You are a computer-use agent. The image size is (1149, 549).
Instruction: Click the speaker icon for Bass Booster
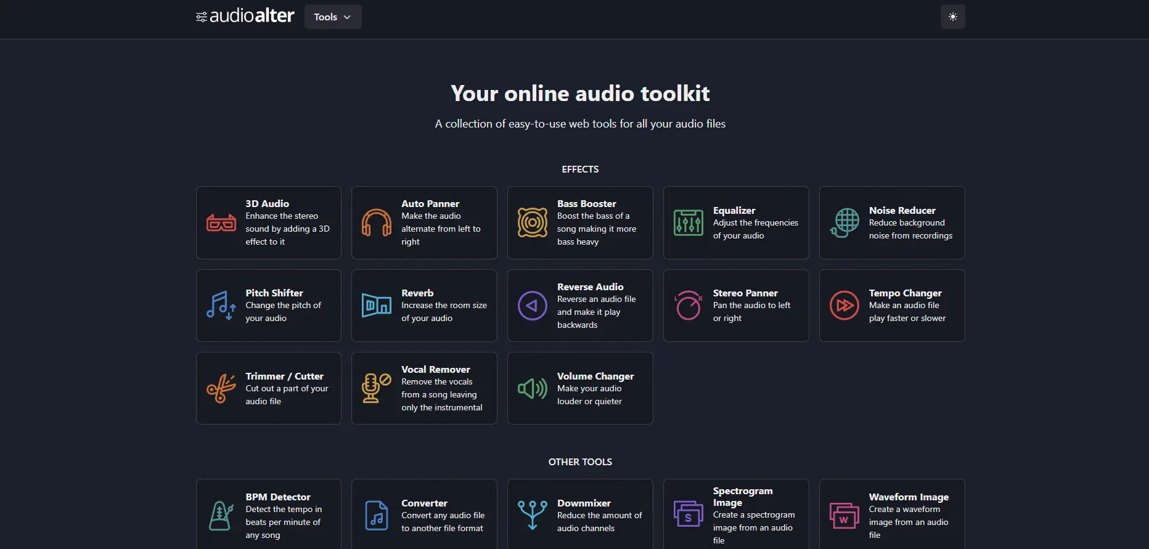532,222
